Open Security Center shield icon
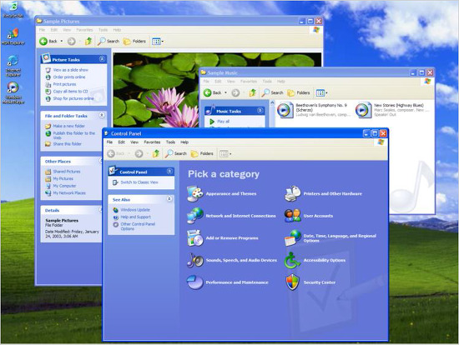The height and width of the screenshot is (345, 459). (292, 282)
